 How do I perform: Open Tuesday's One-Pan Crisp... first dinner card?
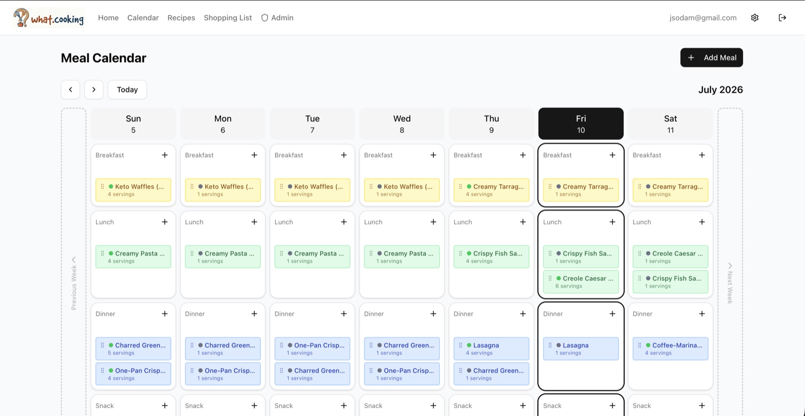(312, 349)
